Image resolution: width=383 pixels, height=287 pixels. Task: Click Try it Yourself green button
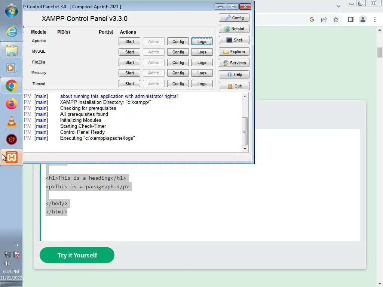pos(77,255)
